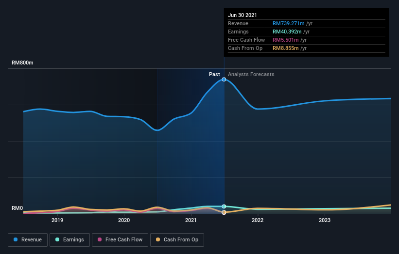Screen dimensions: 399x254
Task: Click the 2020 x-axis label
Action: tap(124, 220)
